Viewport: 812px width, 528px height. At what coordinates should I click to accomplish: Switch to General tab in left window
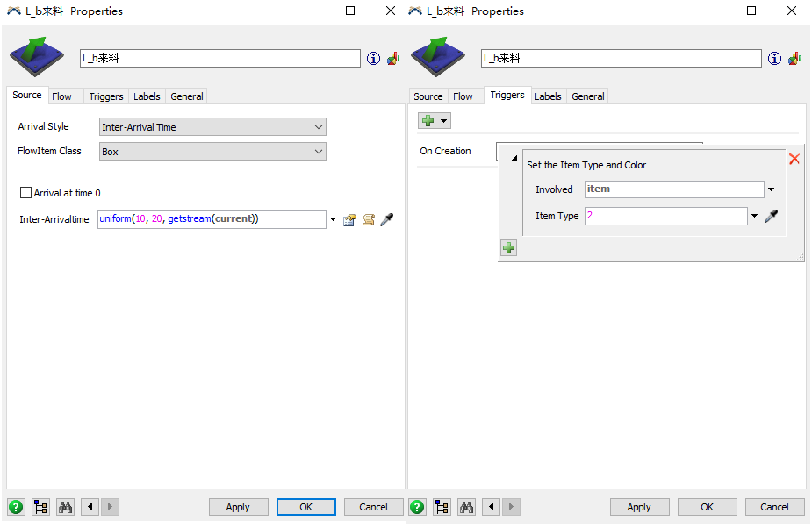point(187,96)
